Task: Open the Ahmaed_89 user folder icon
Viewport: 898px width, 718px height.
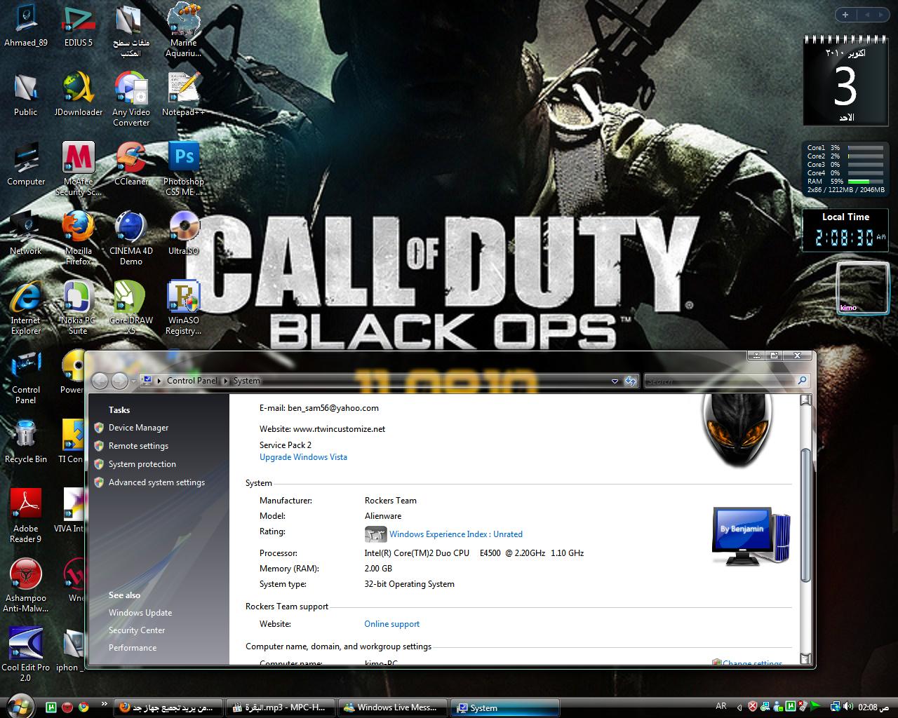Action: [26, 26]
